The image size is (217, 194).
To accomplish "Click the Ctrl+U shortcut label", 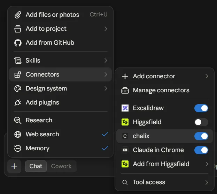I will point(99,15).
